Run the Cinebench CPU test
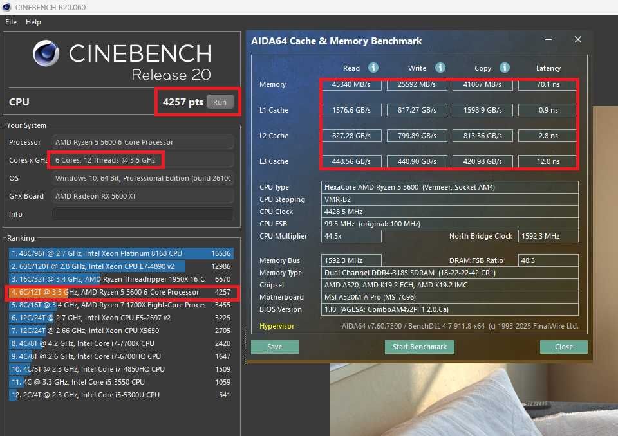This screenshot has width=618, height=436. 220,102
